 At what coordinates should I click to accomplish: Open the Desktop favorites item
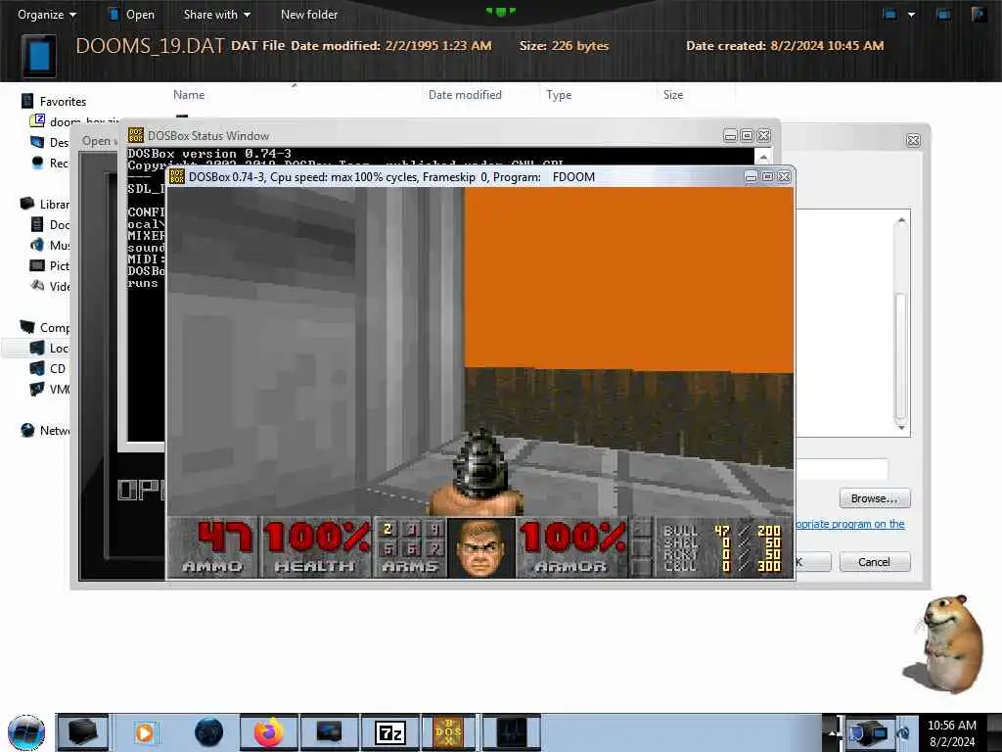pyautogui.click(x=50, y=142)
